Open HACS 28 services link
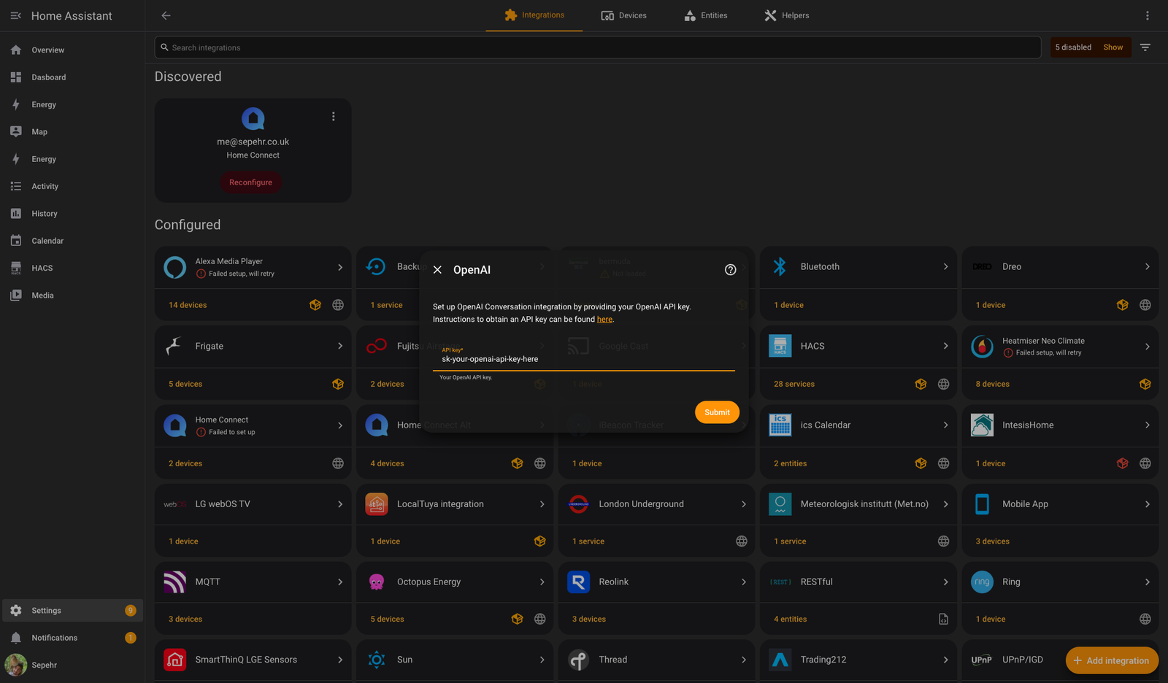The width and height of the screenshot is (1168, 683). click(x=794, y=384)
